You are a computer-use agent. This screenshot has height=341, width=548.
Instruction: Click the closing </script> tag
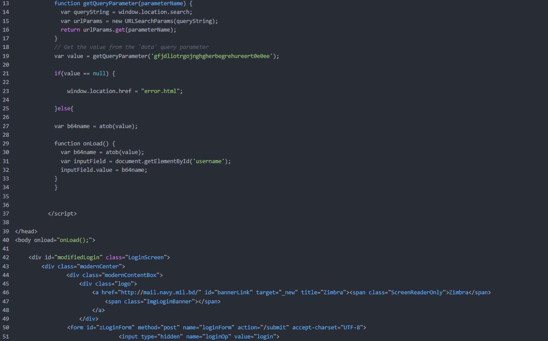[62, 214]
